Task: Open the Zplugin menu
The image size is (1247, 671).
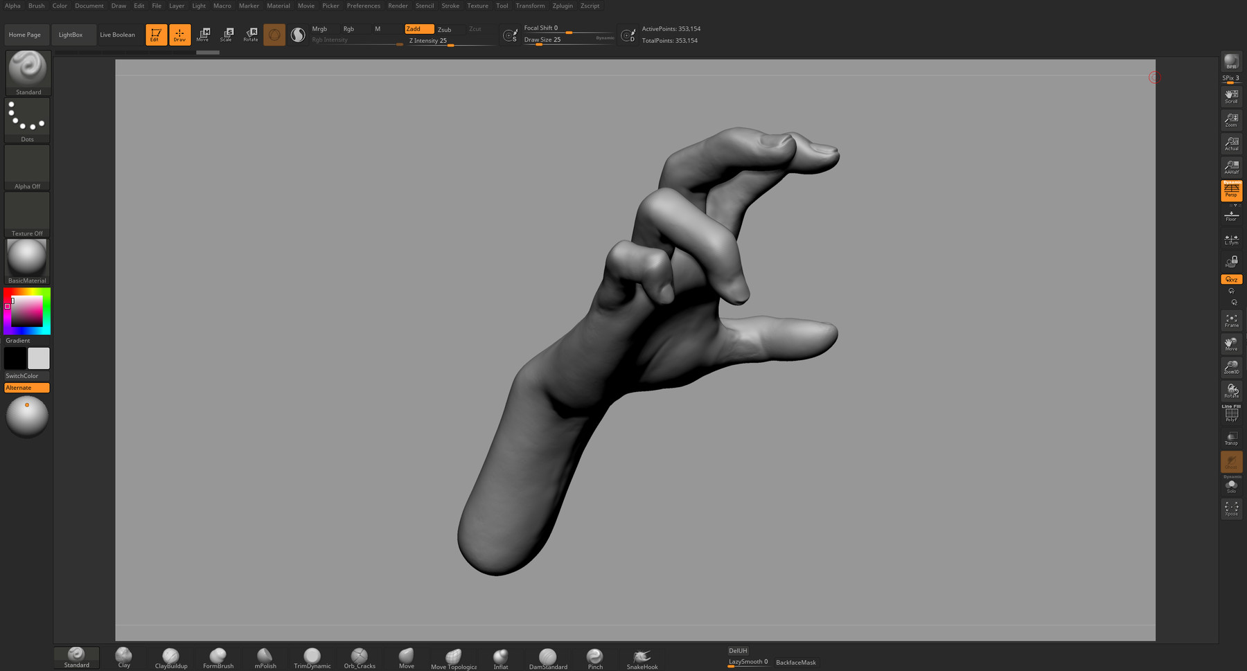Action: [x=562, y=6]
